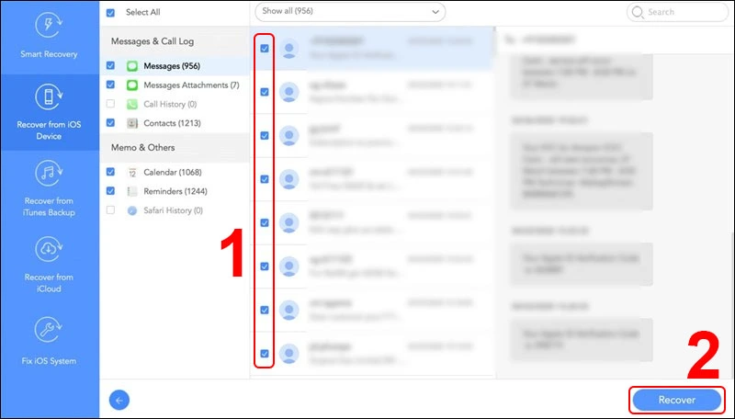Image resolution: width=735 pixels, height=419 pixels.
Task: Click the Reminders list icon
Action: pyautogui.click(x=132, y=191)
